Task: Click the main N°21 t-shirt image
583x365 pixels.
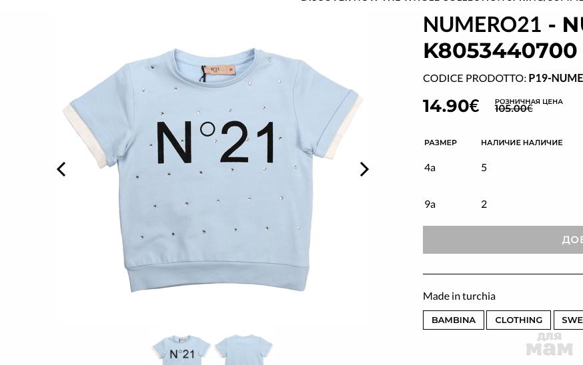Action: (214, 169)
